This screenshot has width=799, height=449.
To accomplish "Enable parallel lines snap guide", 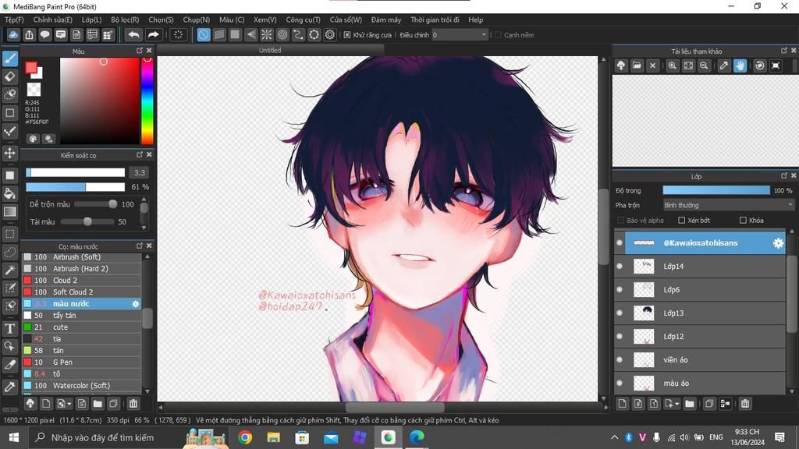I will pyautogui.click(x=219, y=34).
